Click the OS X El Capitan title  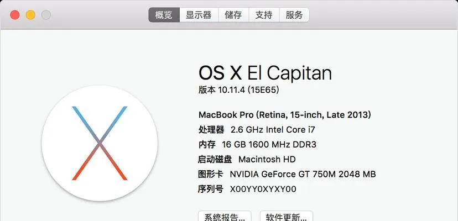click(265, 73)
